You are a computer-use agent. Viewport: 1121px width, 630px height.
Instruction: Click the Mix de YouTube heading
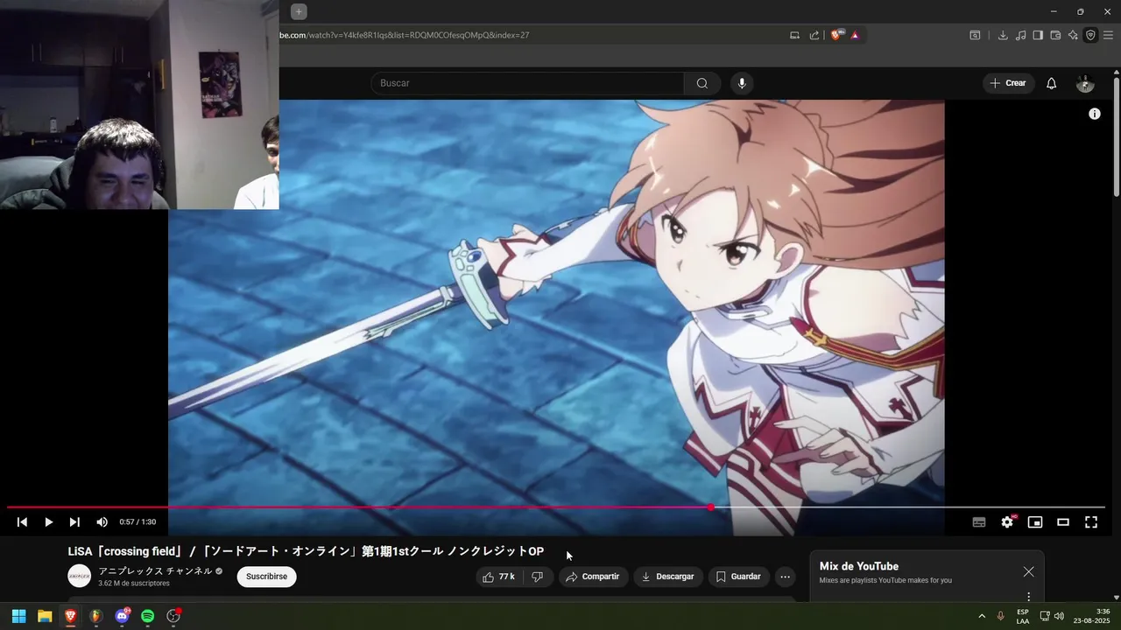coord(858,566)
